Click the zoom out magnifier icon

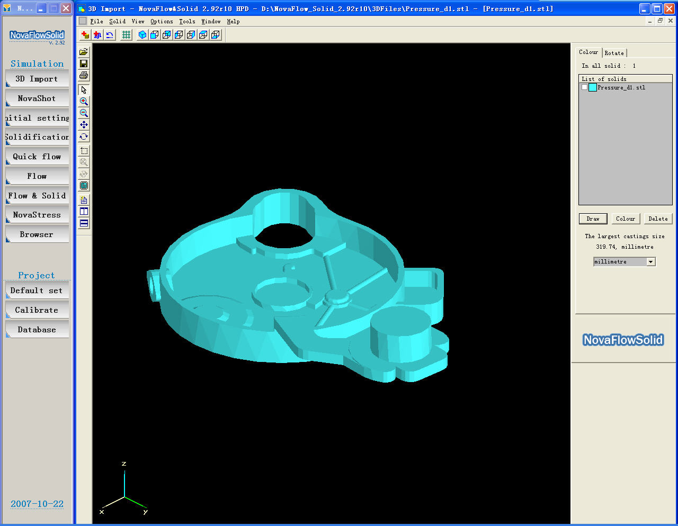(84, 113)
